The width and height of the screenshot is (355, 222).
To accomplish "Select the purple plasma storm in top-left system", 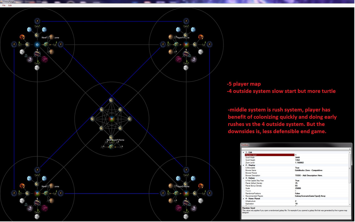I will click(30, 59).
